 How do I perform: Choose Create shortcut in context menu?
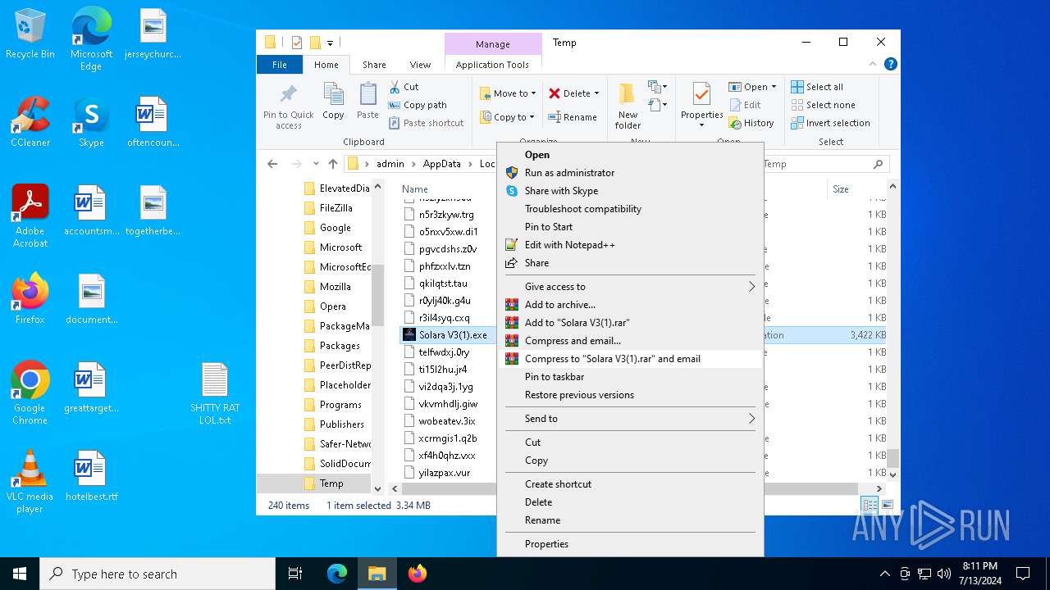[x=631, y=484]
